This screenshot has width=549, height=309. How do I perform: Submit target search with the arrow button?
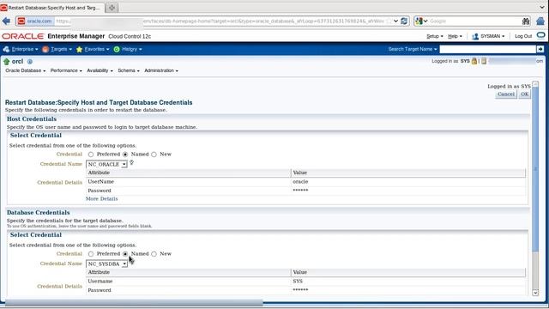pyautogui.click(x=540, y=49)
